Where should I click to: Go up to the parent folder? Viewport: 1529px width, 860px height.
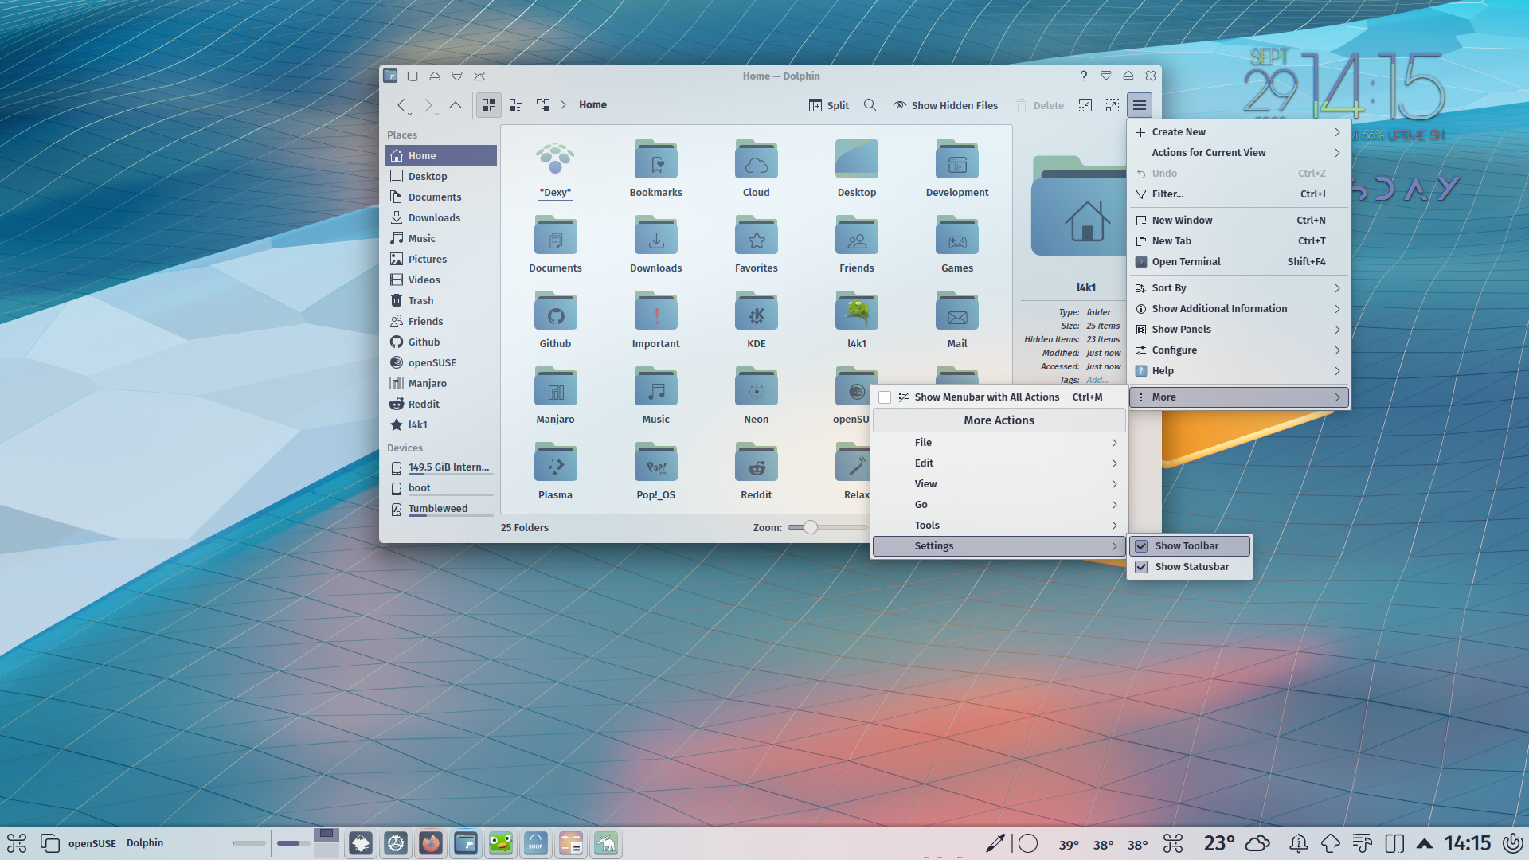[456, 105]
